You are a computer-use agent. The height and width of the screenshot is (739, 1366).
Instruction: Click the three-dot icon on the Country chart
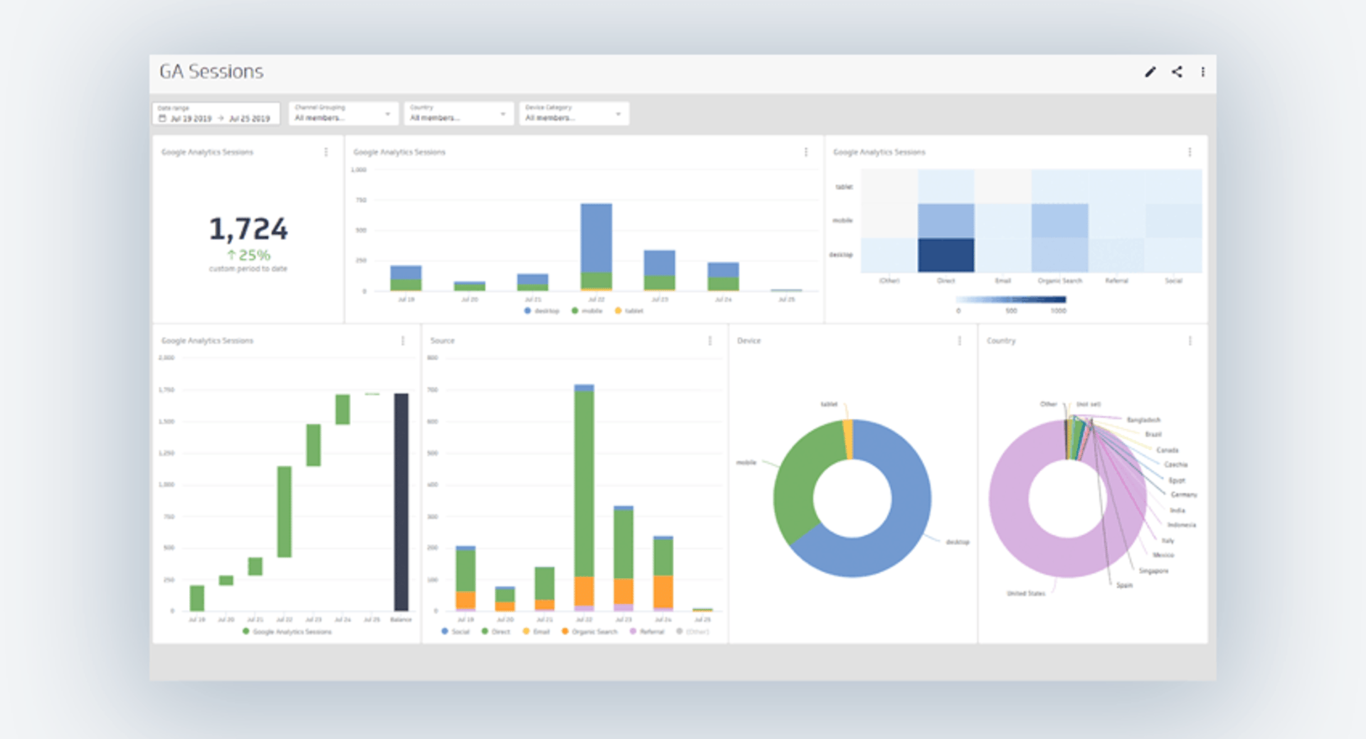[1189, 341]
